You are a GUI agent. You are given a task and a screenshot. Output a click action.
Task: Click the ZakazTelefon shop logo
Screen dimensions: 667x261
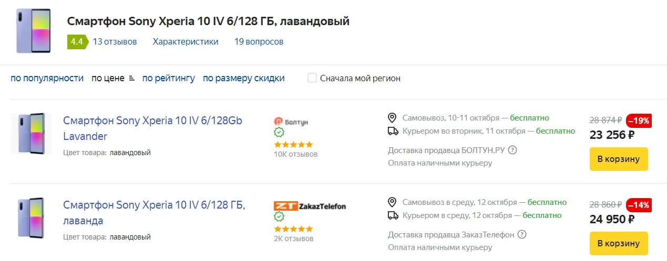[310, 206]
